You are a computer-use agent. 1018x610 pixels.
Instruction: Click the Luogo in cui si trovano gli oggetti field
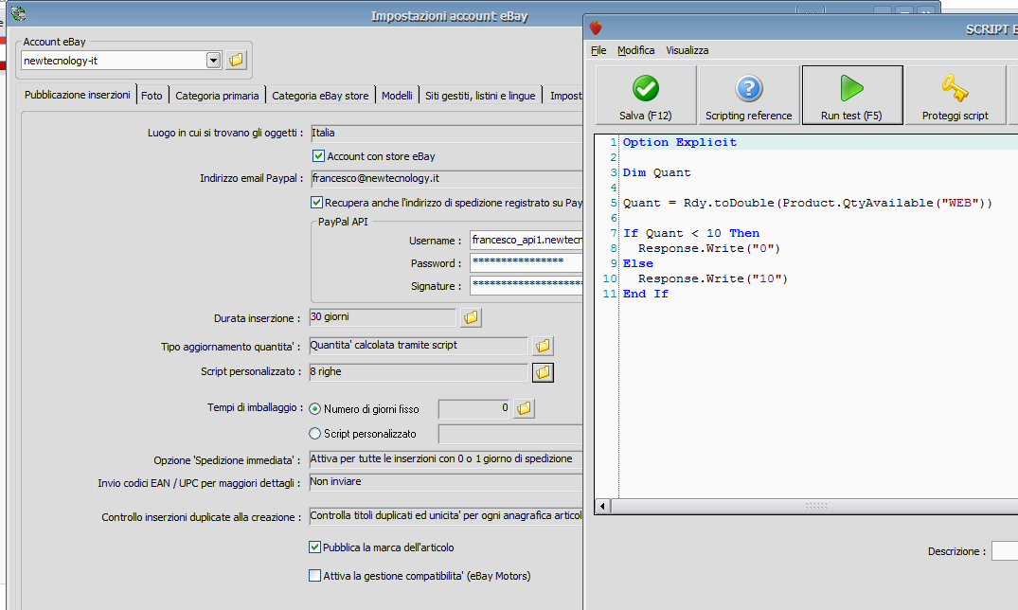[447, 134]
